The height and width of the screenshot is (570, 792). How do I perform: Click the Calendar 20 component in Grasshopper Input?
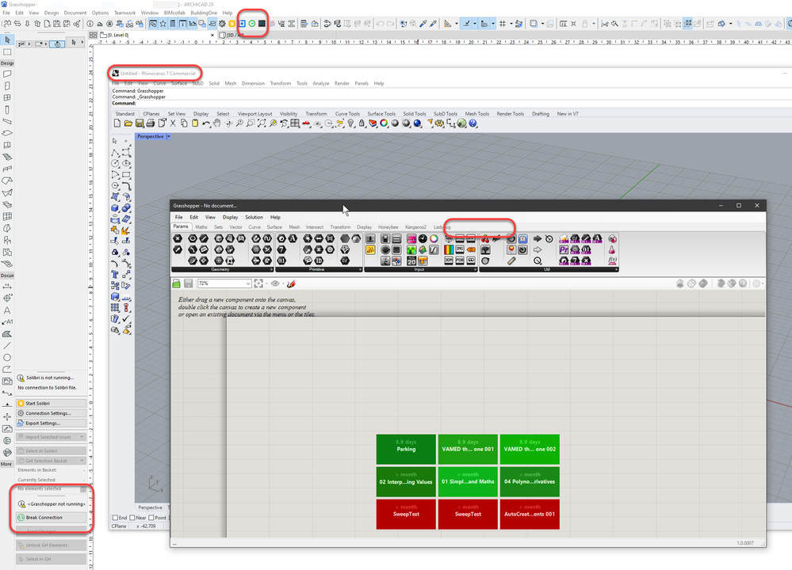(x=411, y=260)
